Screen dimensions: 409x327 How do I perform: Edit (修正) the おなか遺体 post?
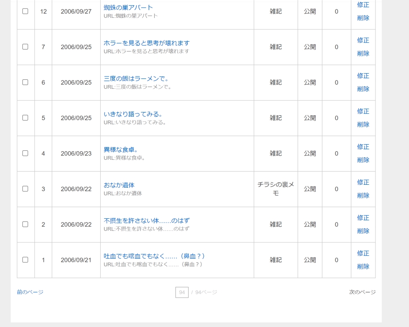click(363, 182)
